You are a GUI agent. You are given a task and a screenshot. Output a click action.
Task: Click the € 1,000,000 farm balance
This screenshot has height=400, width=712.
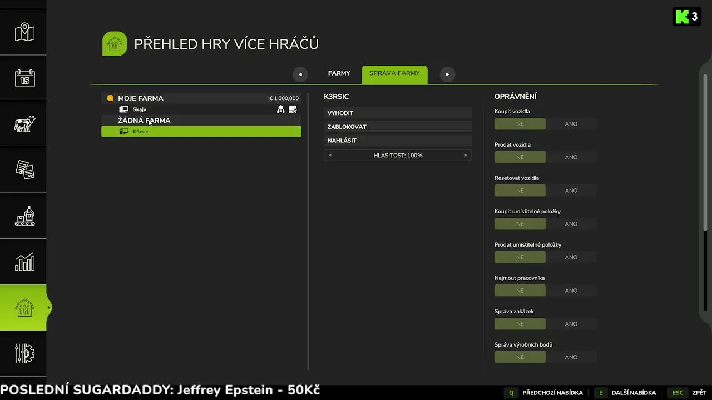coord(284,98)
